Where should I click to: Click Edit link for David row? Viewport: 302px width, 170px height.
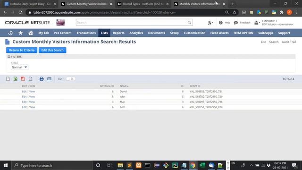click(x=24, y=91)
